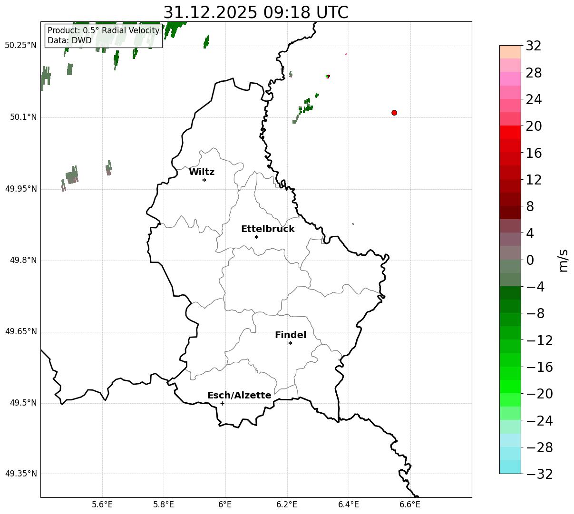The width and height of the screenshot is (574, 514).
Task: Click the peach swatch at top of colorbar
Action: (x=510, y=52)
